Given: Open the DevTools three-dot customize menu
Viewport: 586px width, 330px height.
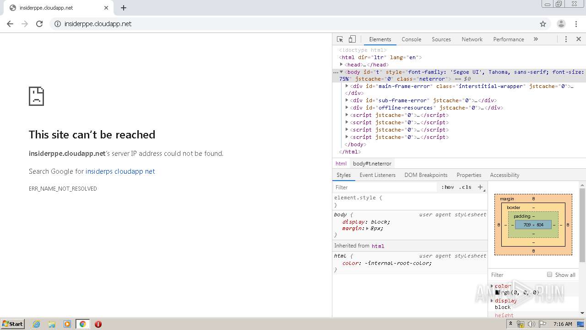Looking at the screenshot, I should 566,39.
